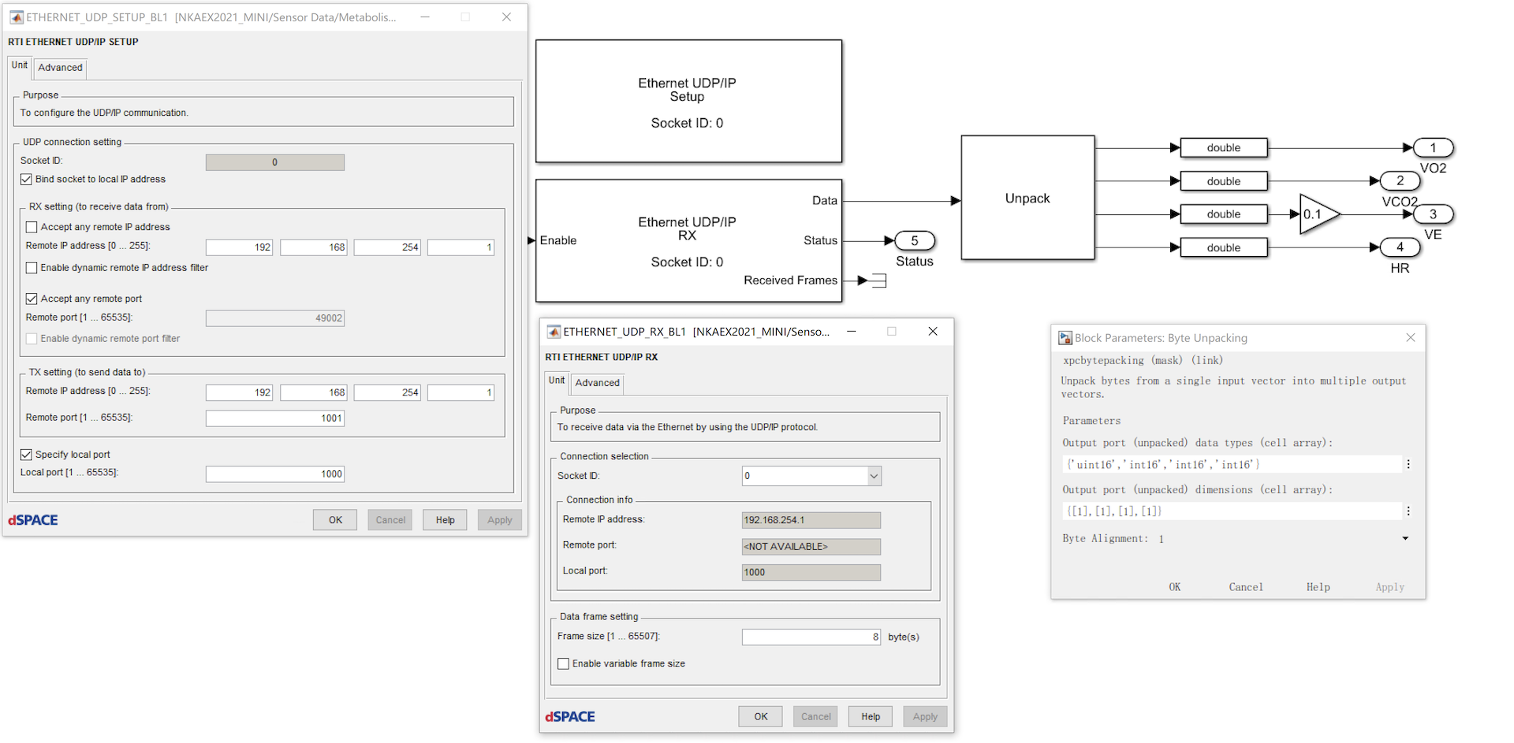1514x743 pixels.
Task: Enable dynamic remote IP address filter checkbox
Action: coord(32,268)
